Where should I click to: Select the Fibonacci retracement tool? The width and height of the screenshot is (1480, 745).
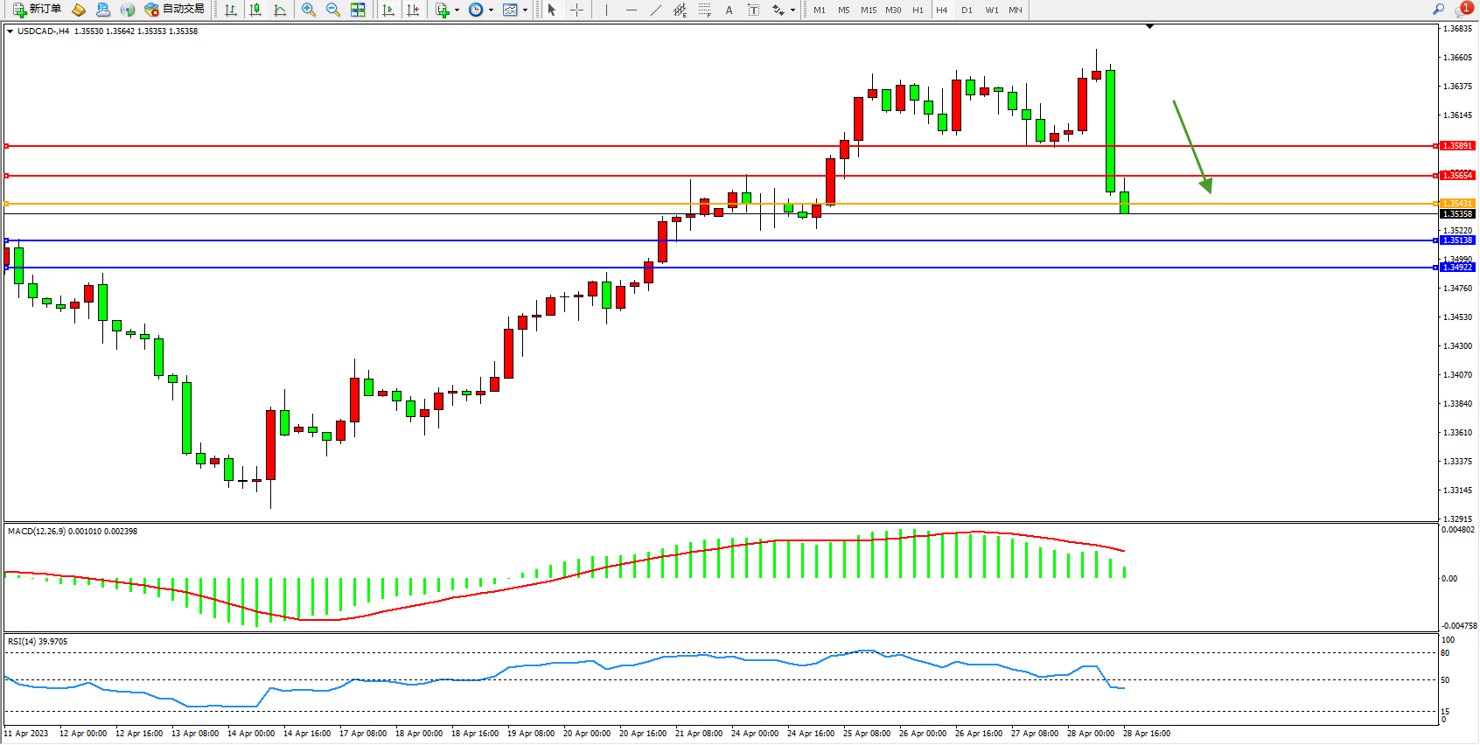[704, 10]
